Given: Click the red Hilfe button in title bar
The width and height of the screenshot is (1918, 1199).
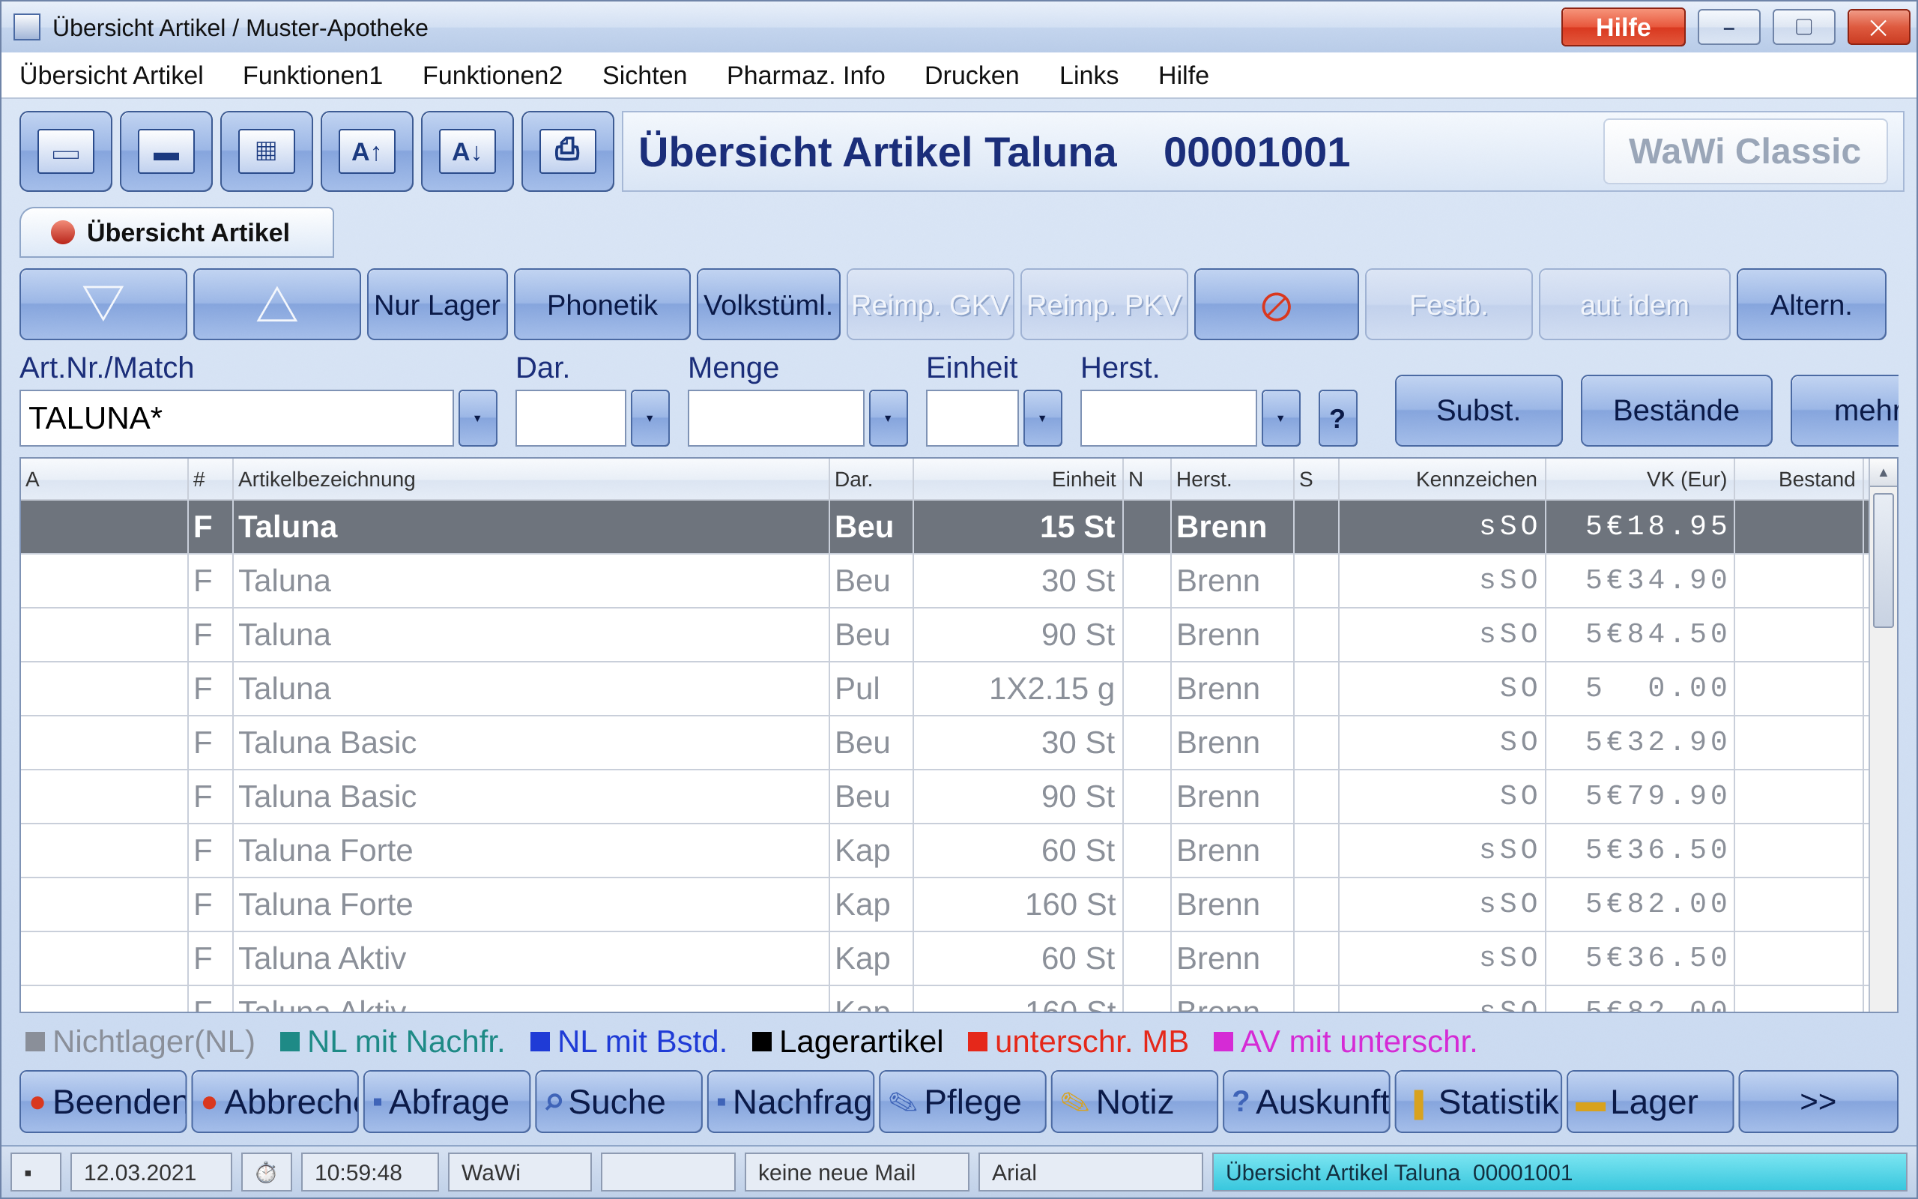Looking at the screenshot, I should [1623, 28].
